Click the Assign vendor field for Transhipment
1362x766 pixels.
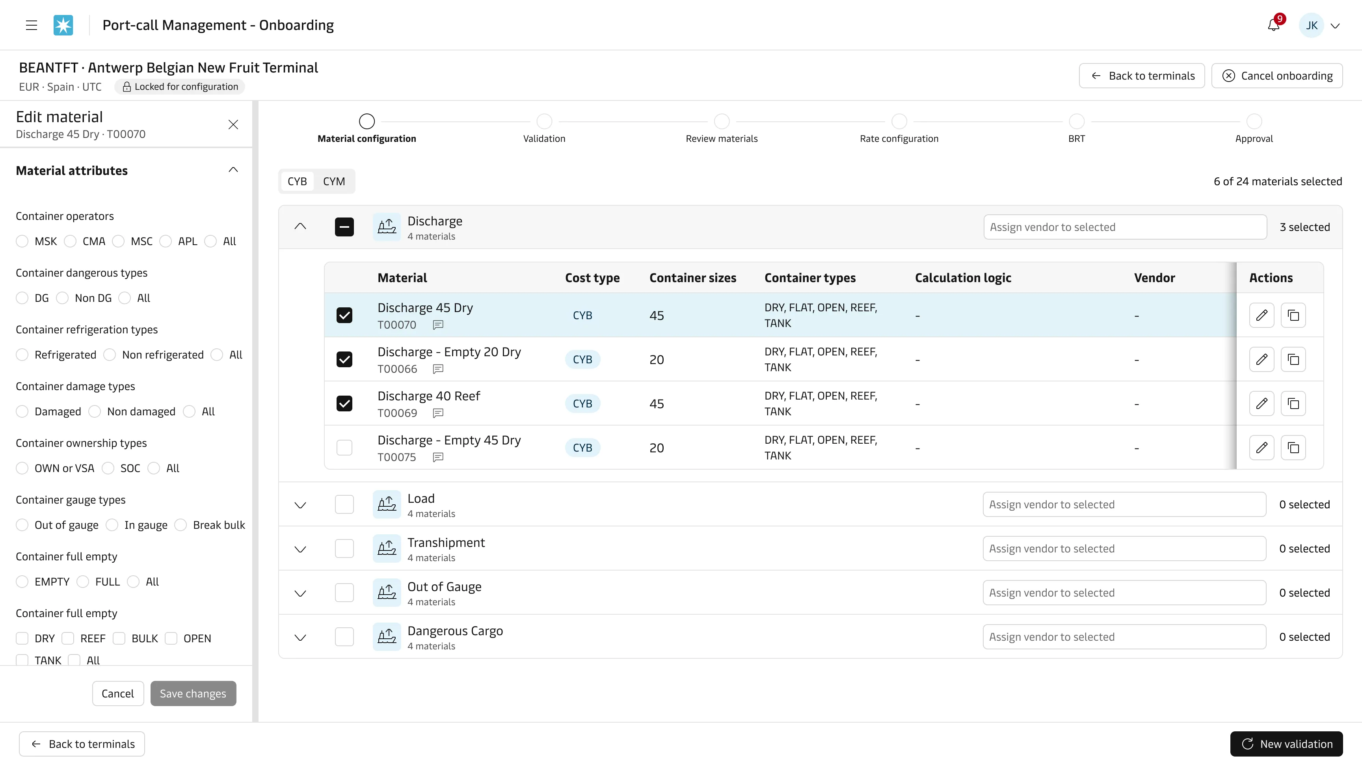click(1125, 549)
